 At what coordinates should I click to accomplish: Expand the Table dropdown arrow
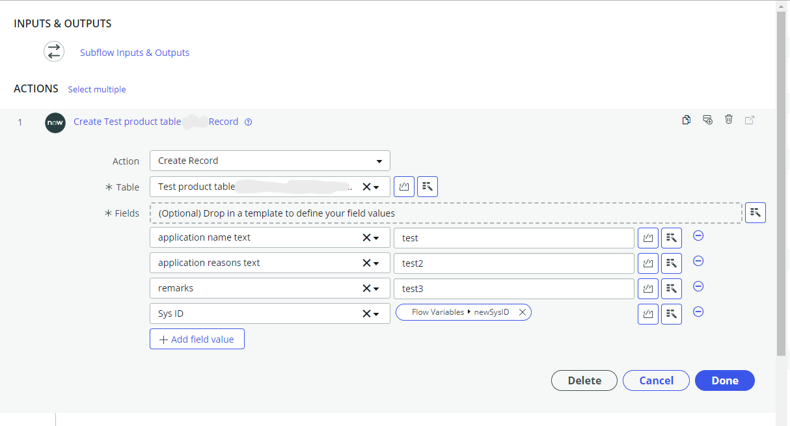(x=377, y=187)
